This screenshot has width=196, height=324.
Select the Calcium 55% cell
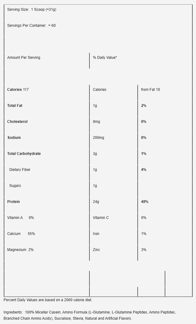point(47,237)
